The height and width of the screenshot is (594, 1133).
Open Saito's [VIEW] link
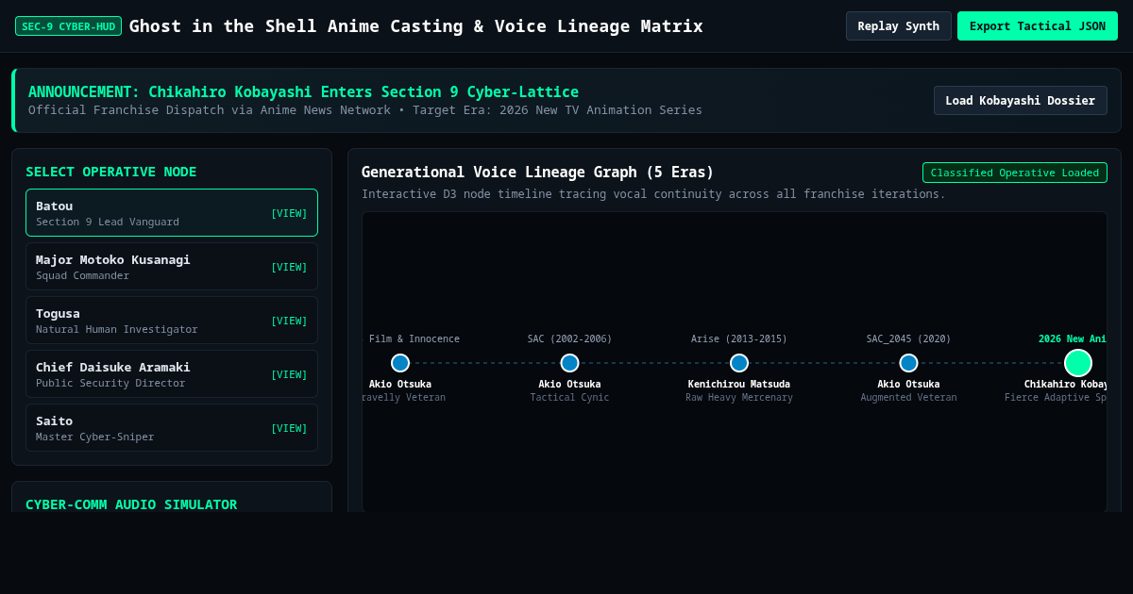click(x=289, y=428)
